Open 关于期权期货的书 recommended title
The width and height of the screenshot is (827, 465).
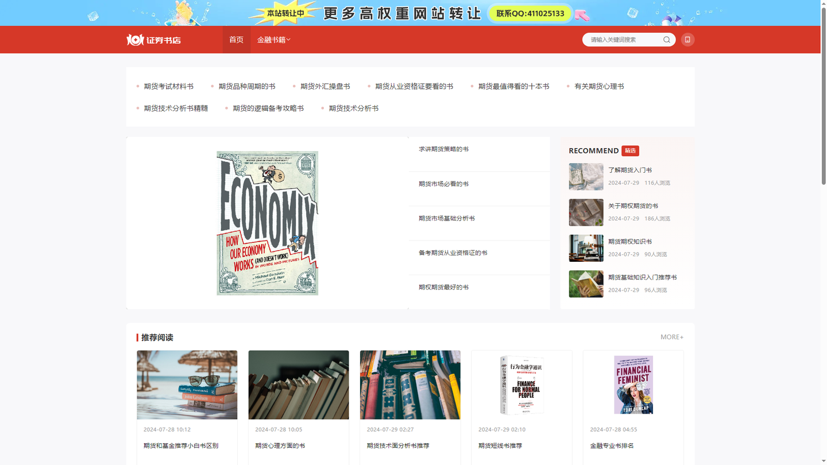point(633,206)
